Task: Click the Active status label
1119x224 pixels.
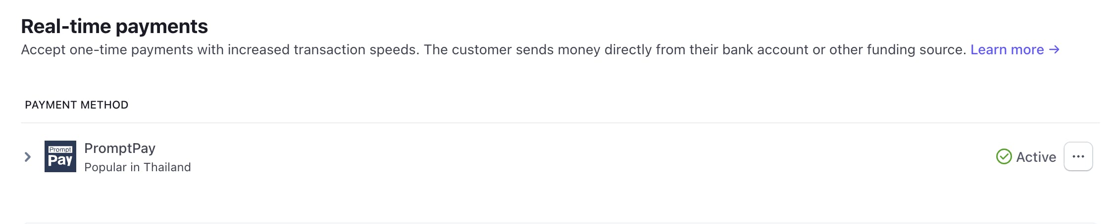Action: (x=1036, y=157)
